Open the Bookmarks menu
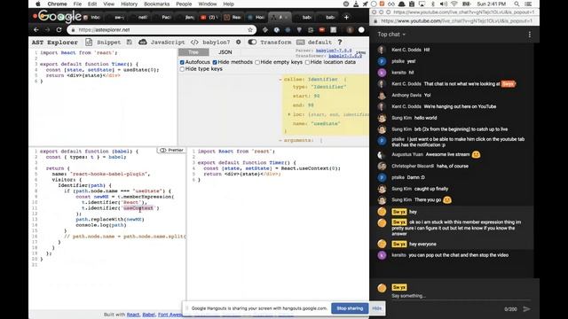 [156, 4]
